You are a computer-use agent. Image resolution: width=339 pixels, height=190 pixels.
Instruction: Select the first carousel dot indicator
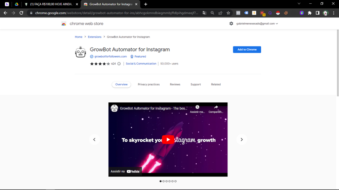point(160,181)
